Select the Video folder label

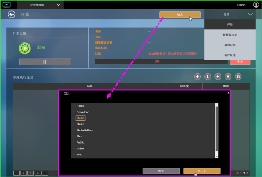[x=80, y=148]
